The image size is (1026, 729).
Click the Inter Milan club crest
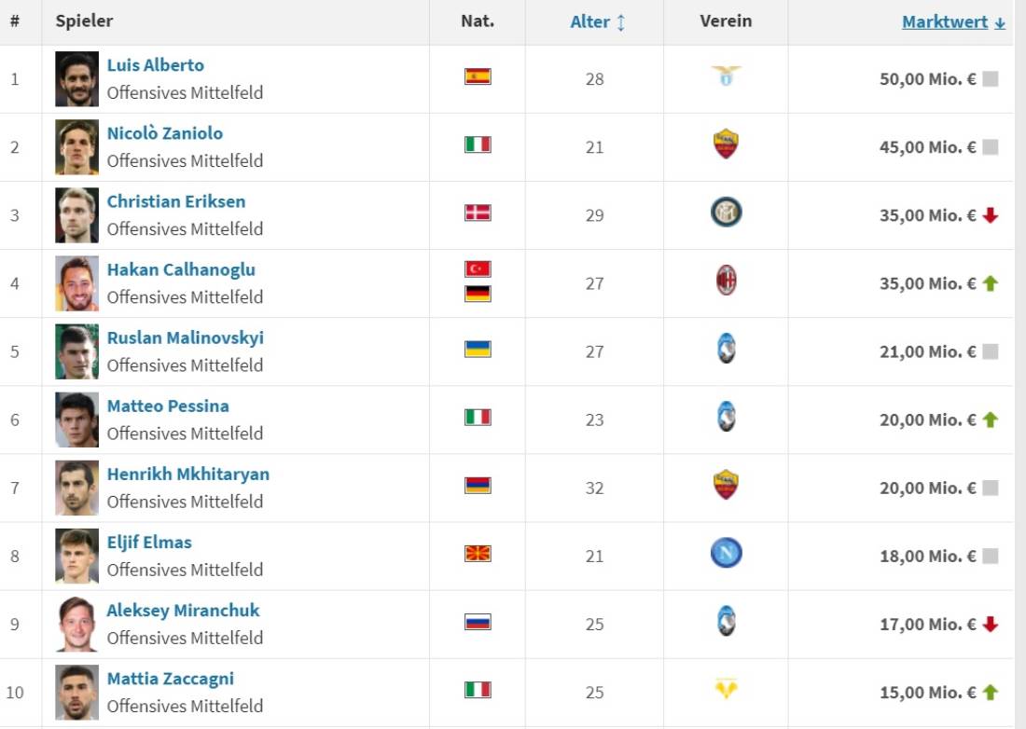[726, 213]
